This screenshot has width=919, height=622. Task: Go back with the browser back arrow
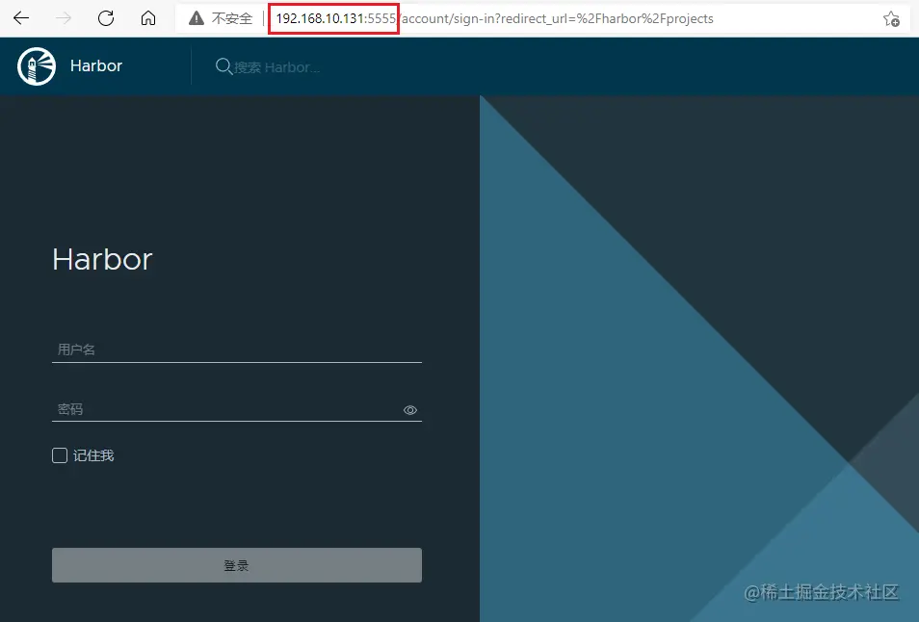(21, 18)
